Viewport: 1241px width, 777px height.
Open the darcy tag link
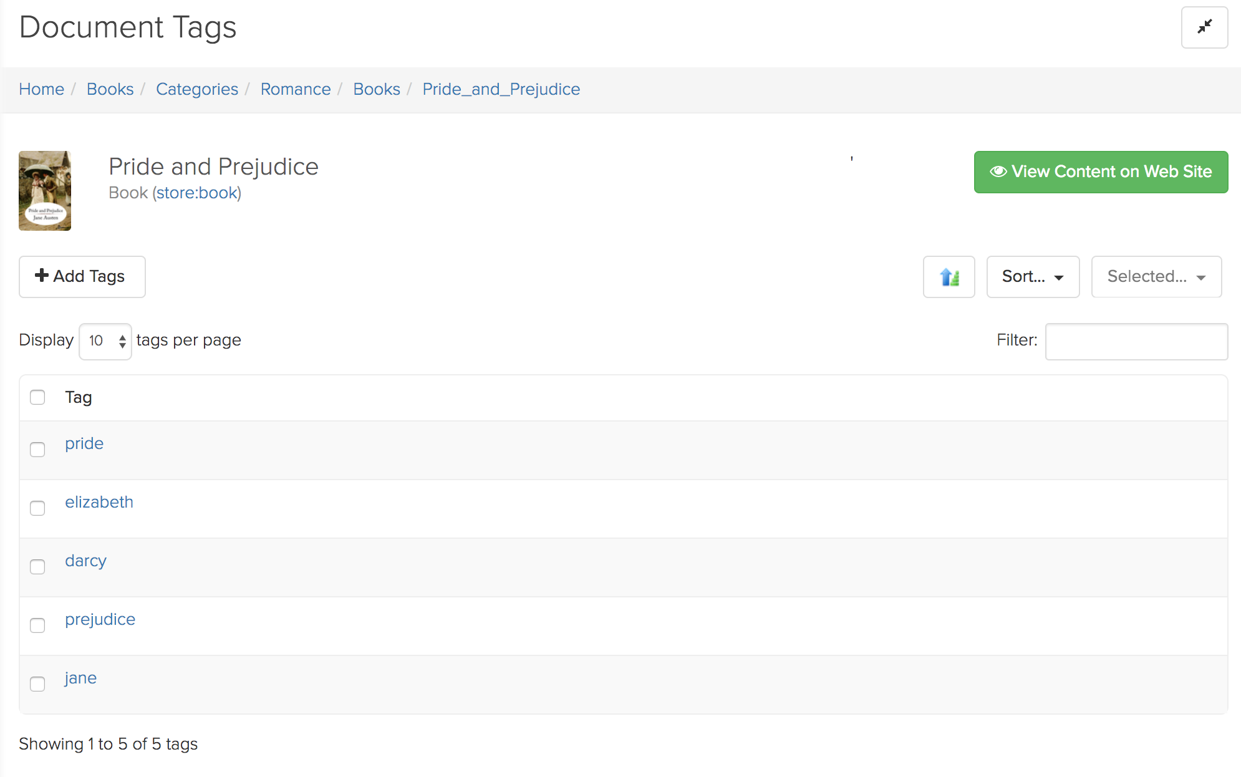pyautogui.click(x=85, y=561)
